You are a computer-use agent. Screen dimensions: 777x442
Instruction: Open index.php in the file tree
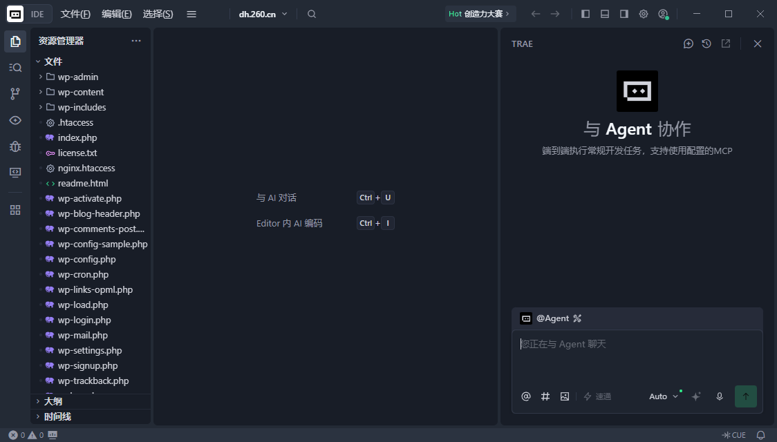(91, 137)
